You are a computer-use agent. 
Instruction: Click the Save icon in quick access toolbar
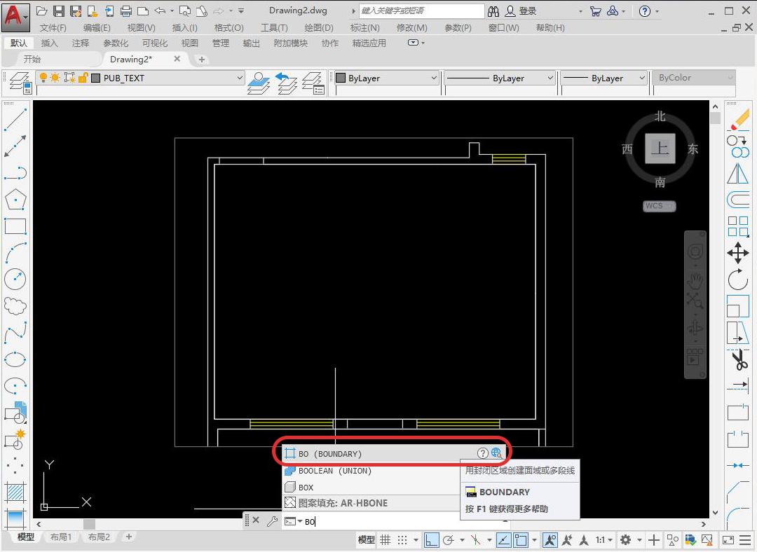59,11
